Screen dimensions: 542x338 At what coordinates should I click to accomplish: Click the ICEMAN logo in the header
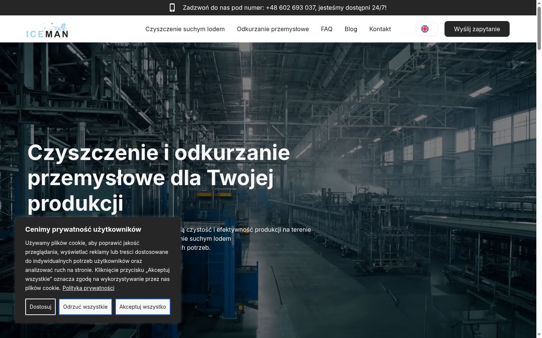pyautogui.click(x=47, y=30)
